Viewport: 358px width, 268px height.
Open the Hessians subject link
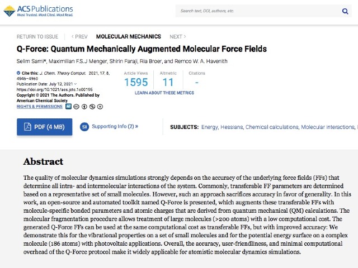coord(232,127)
